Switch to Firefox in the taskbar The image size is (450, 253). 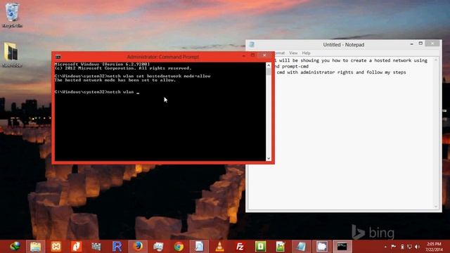(138, 247)
